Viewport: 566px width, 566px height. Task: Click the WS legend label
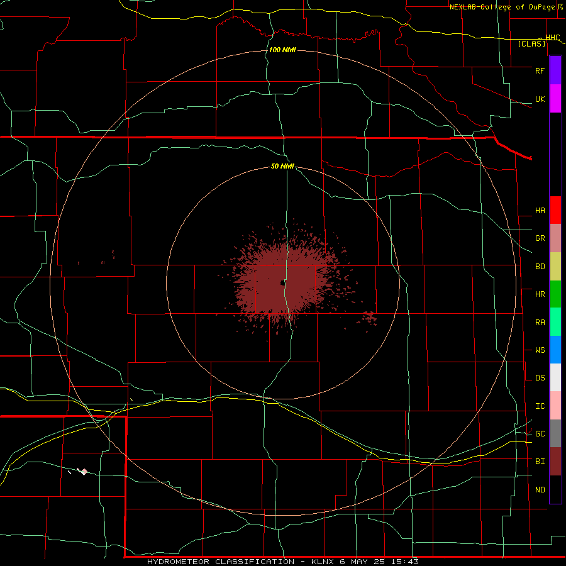click(x=540, y=350)
